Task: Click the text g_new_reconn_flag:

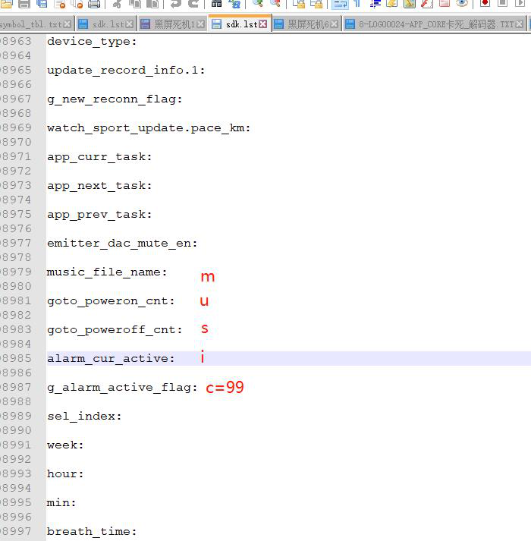Action: coord(115,99)
